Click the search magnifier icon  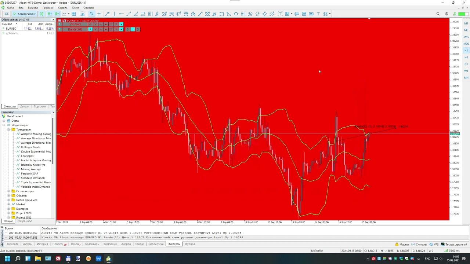click(438, 14)
